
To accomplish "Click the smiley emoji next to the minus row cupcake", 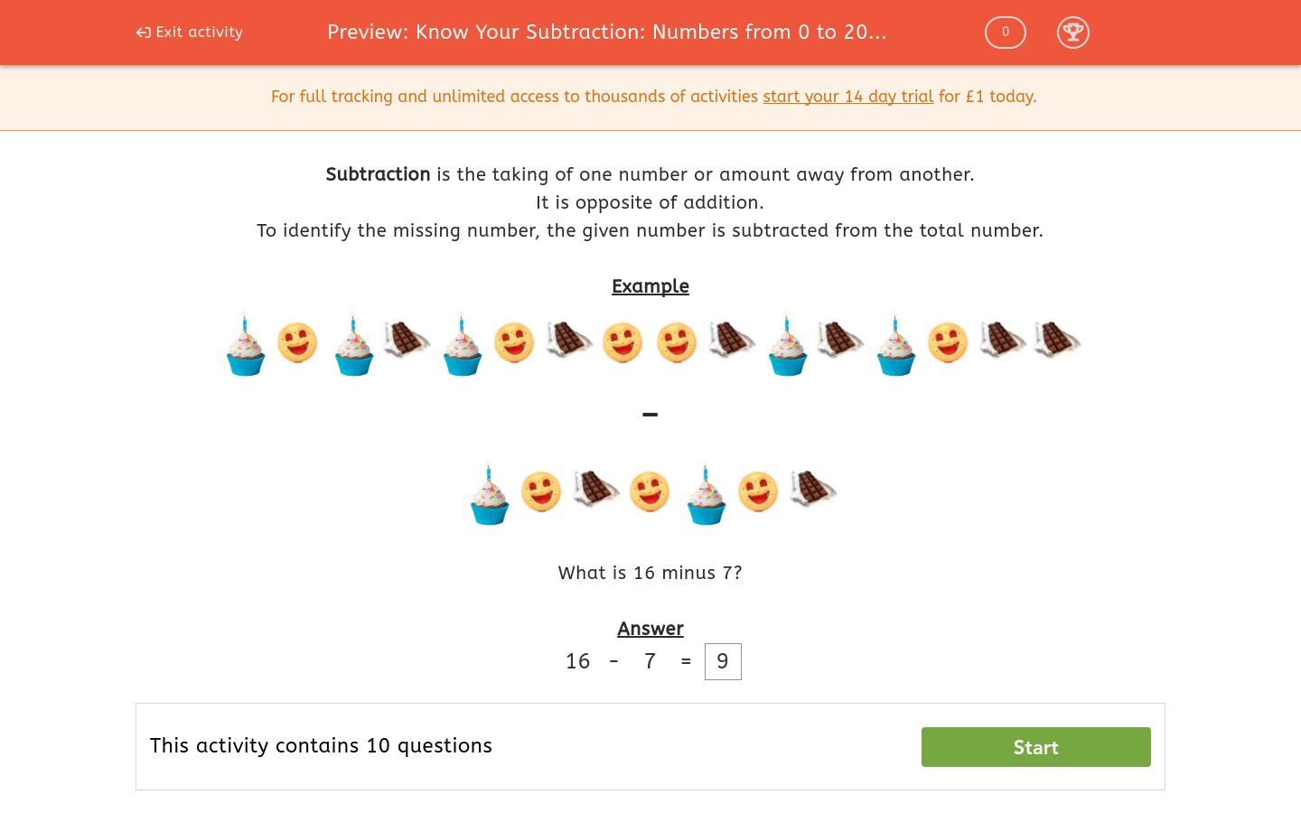I will (541, 491).
